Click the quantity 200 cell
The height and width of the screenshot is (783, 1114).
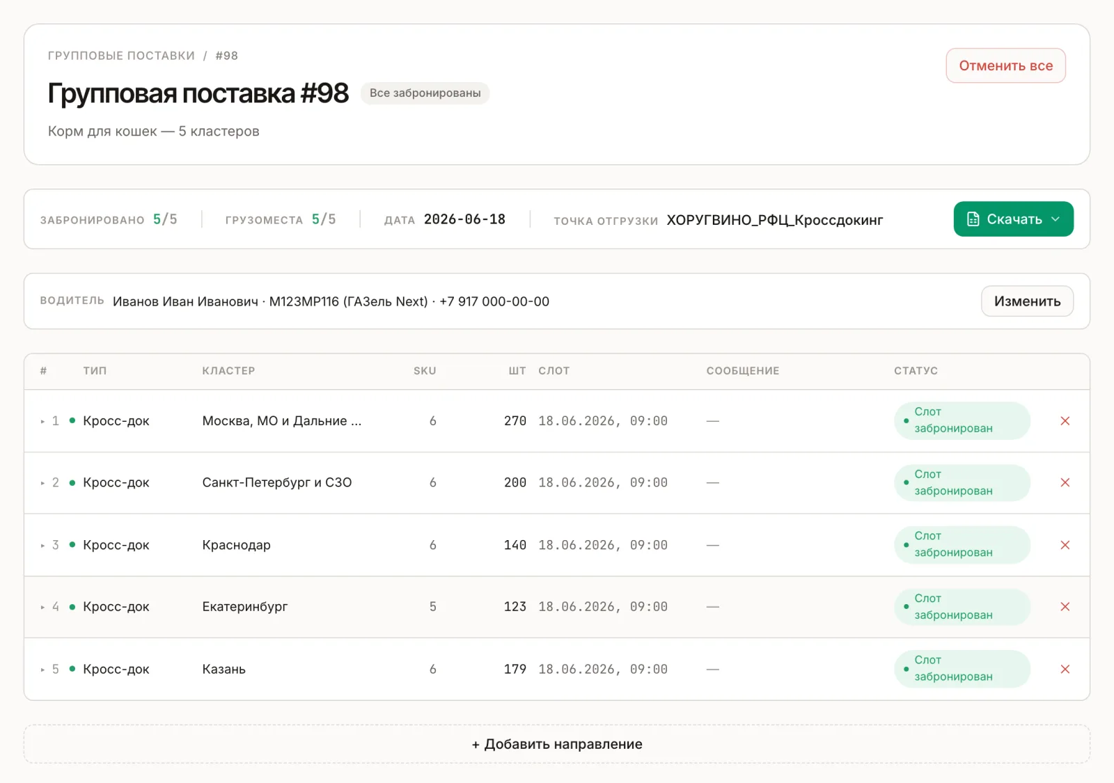[515, 482]
